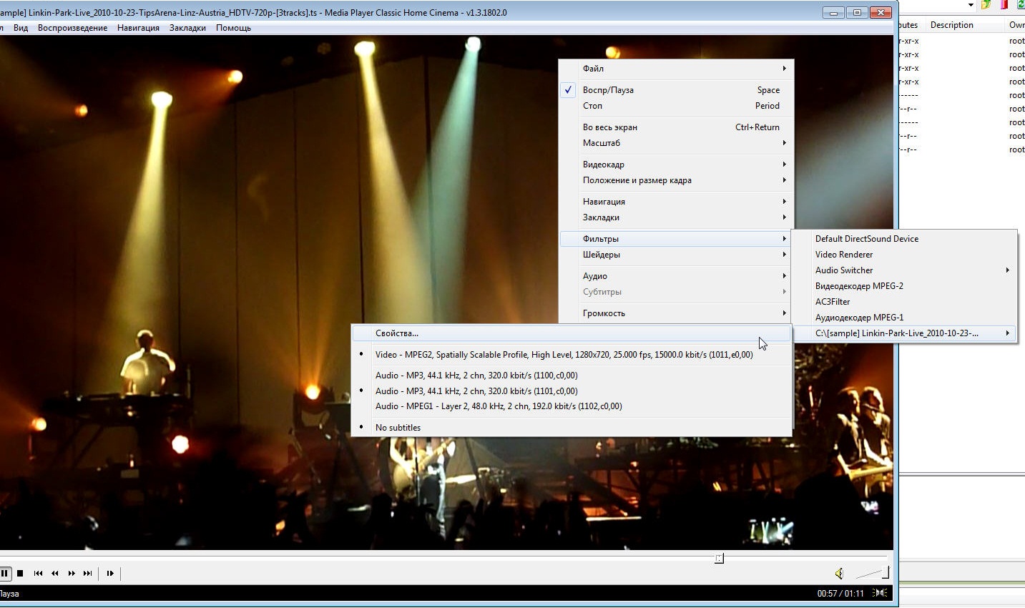Image resolution: width=1025 pixels, height=608 pixels.
Task: Click the C:\[sample] Linkin-Park-Live source filter entry
Action: coord(904,333)
